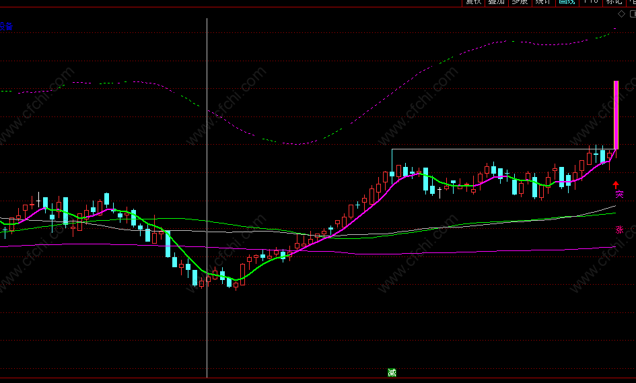Click the 叠加 overlay toolbar button
The width and height of the screenshot is (636, 383).
(497, 3)
